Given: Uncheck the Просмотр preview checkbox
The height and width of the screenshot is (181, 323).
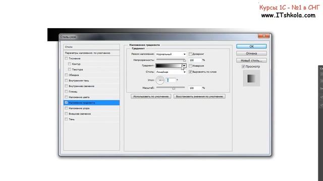Looking at the screenshot, I should pos(243,66).
